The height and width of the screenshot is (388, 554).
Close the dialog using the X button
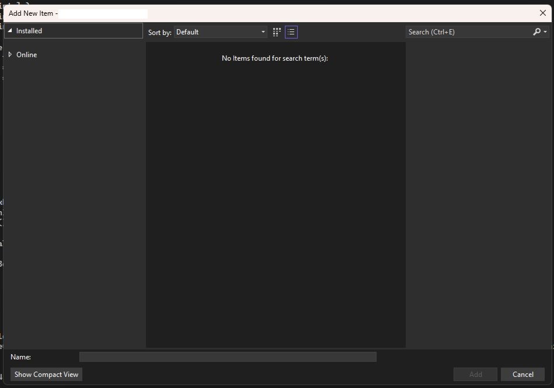[x=542, y=13]
